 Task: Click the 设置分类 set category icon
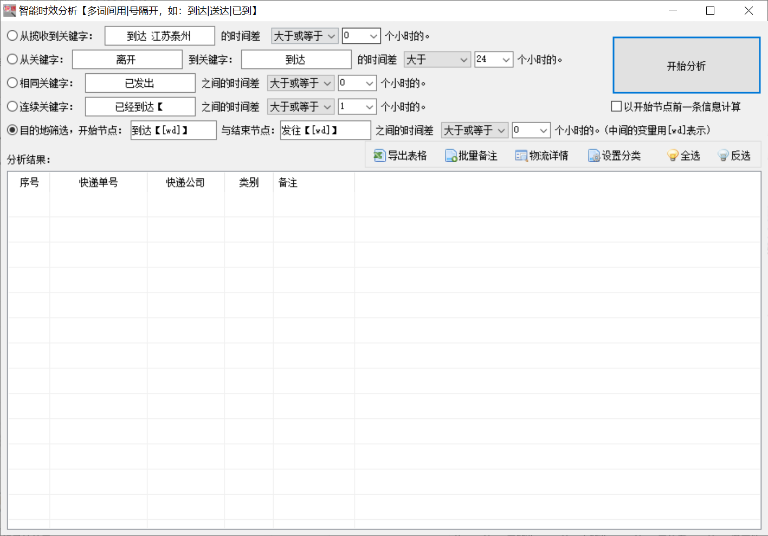594,156
